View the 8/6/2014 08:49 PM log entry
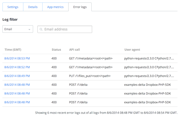185x115 pixels. pyautogui.click(x=17, y=76)
